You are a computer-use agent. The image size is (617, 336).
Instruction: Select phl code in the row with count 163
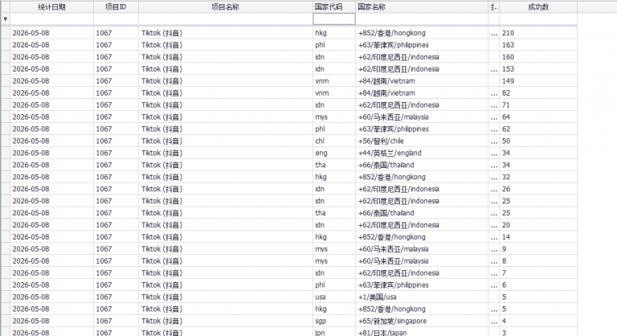(x=334, y=45)
